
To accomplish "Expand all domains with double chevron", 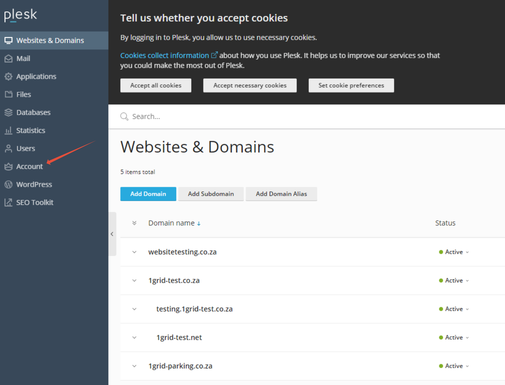I will (134, 223).
